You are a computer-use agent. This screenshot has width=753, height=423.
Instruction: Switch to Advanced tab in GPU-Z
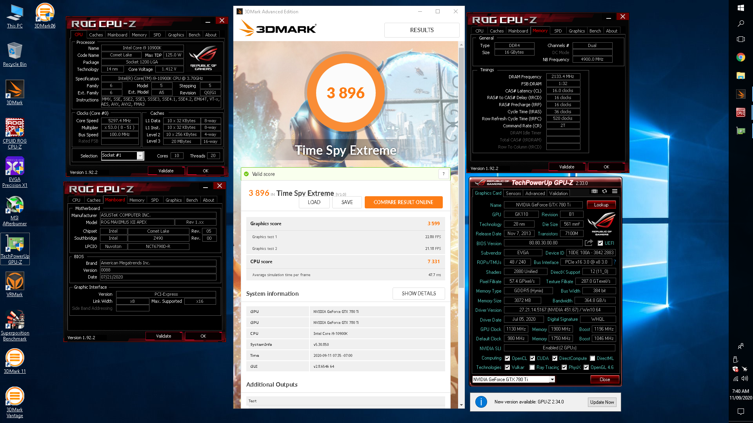pyautogui.click(x=535, y=193)
